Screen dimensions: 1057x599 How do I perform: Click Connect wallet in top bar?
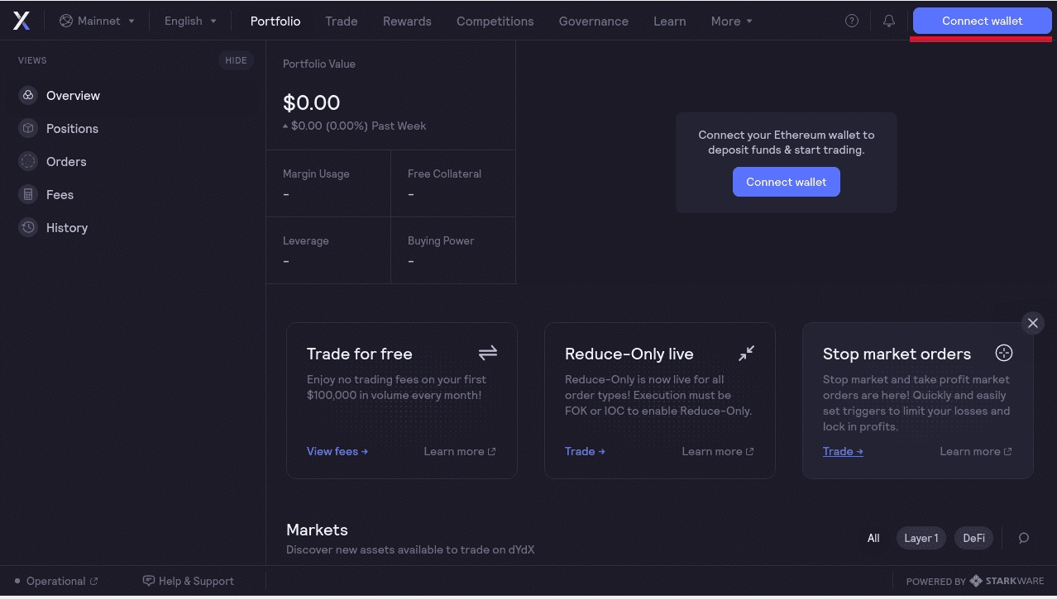tap(983, 21)
